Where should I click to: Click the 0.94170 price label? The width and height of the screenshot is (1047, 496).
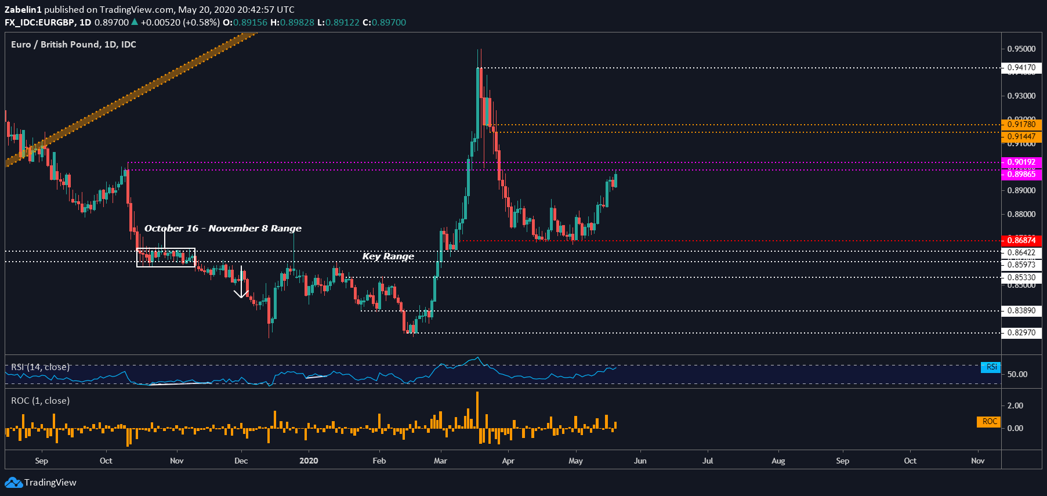pyautogui.click(x=1021, y=68)
